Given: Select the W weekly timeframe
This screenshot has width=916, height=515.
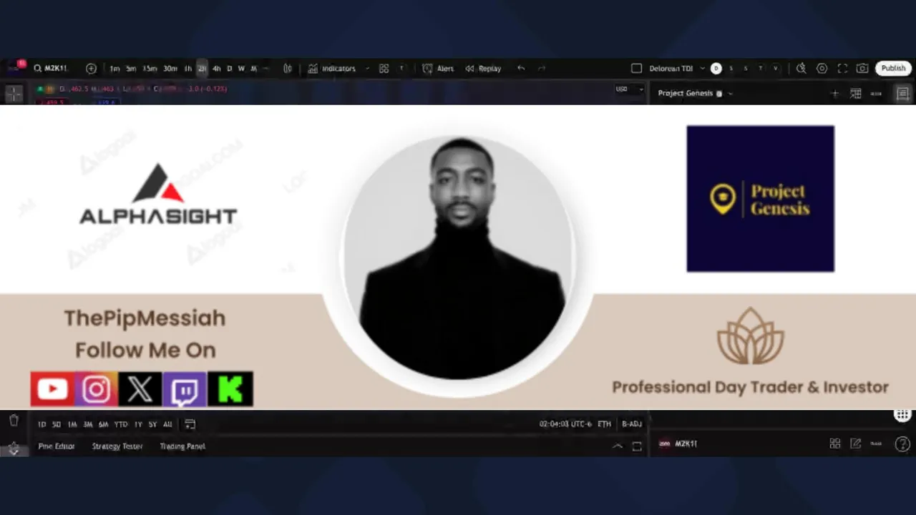Looking at the screenshot, I should point(241,69).
